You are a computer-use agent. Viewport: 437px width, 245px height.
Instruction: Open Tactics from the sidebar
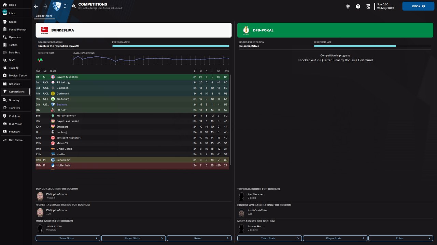point(15,45)
